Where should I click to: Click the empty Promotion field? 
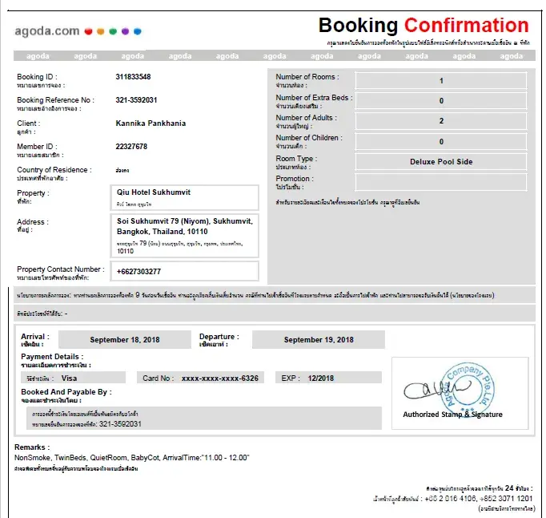441,182
